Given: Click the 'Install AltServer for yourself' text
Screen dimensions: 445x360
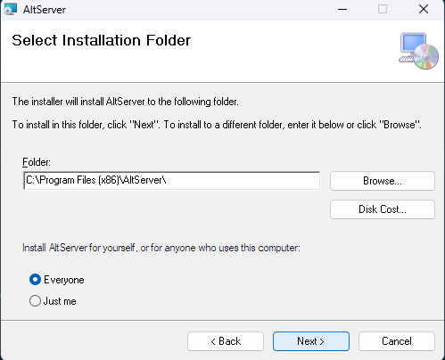Looking at the screenshot, I should click(x=161, y=248).
